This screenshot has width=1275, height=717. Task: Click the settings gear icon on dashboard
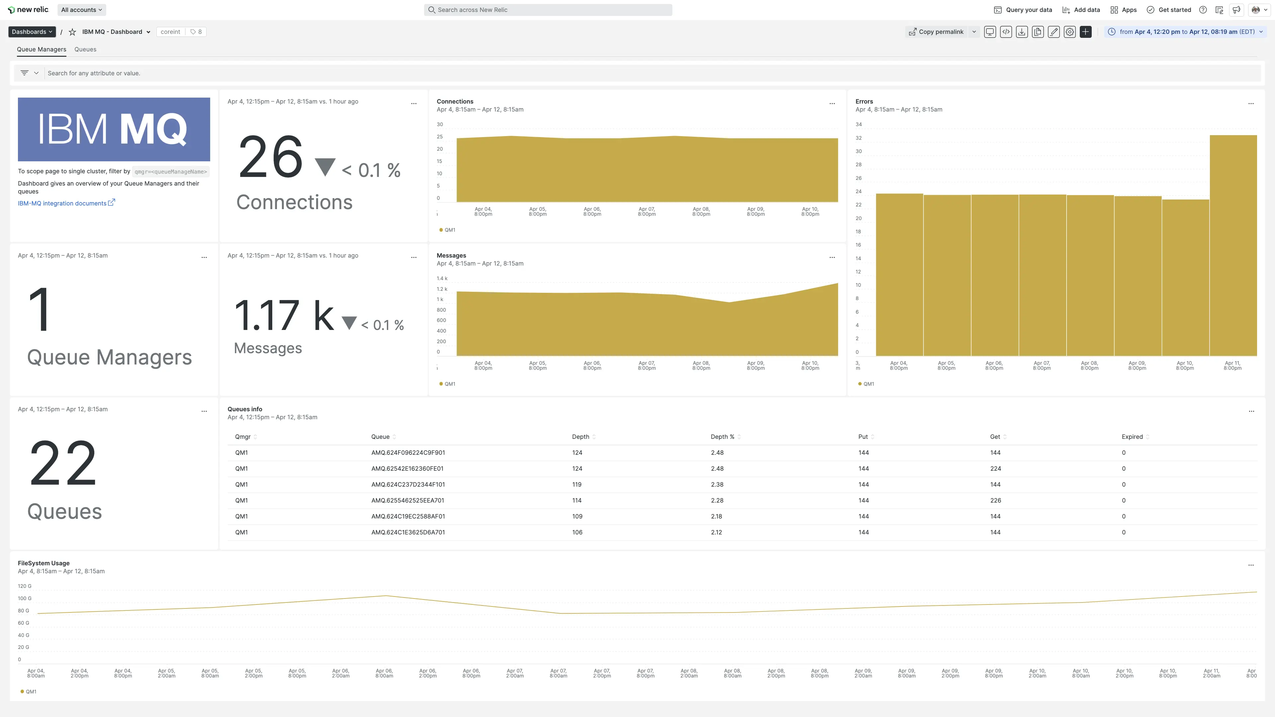[x=1069, y=32]
